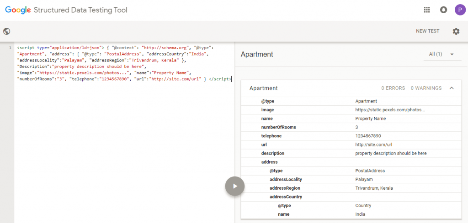
Task: Click the address row label
Action: (x=269, y=162)
